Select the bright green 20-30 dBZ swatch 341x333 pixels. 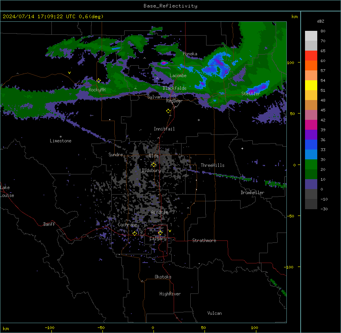311,165
